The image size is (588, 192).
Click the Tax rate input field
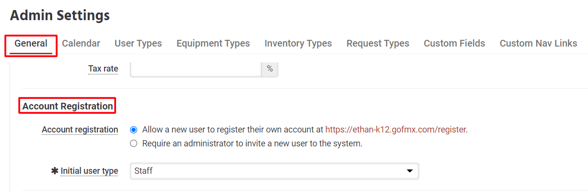[196, 69]
